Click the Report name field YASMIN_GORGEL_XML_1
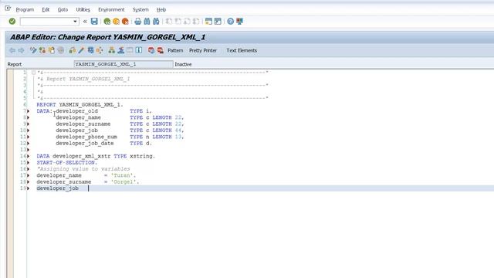The width and height of the screenshot is (494, 278). point(123,64)
